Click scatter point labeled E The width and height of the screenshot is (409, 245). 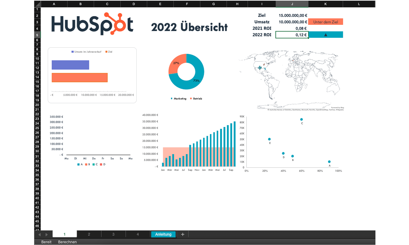(x=269, y=139)
